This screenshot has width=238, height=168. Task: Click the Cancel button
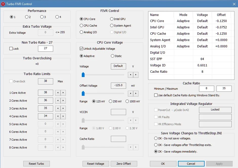pos(191,164)
